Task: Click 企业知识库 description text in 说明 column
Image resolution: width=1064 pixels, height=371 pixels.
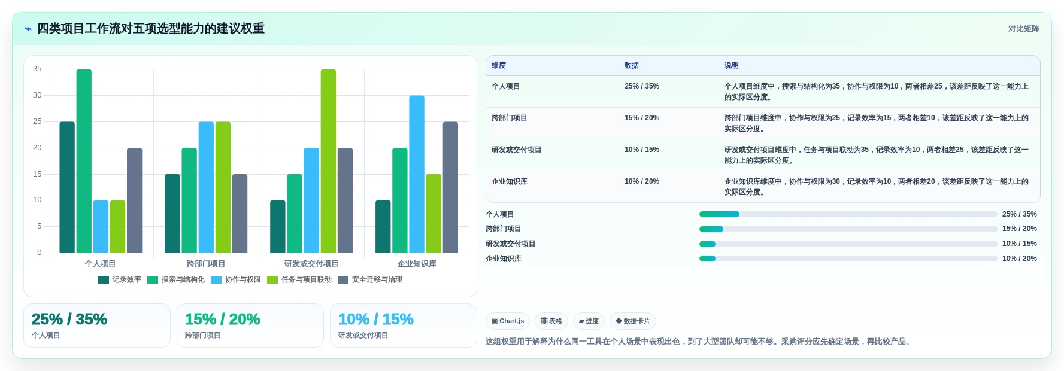Action: pyautogui.click(x=877, y=187)
